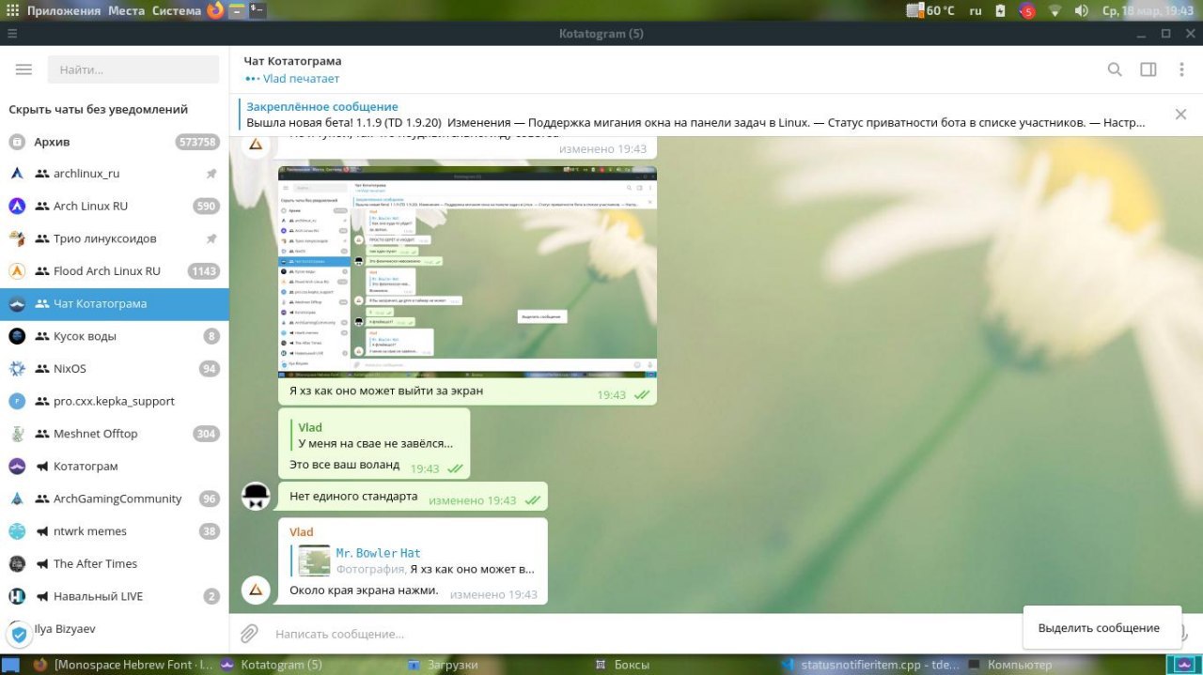The image size is (1203, 675).
Task: Open the hamburger main menu in Kotatogram
Action: click(x=23, y=69)
